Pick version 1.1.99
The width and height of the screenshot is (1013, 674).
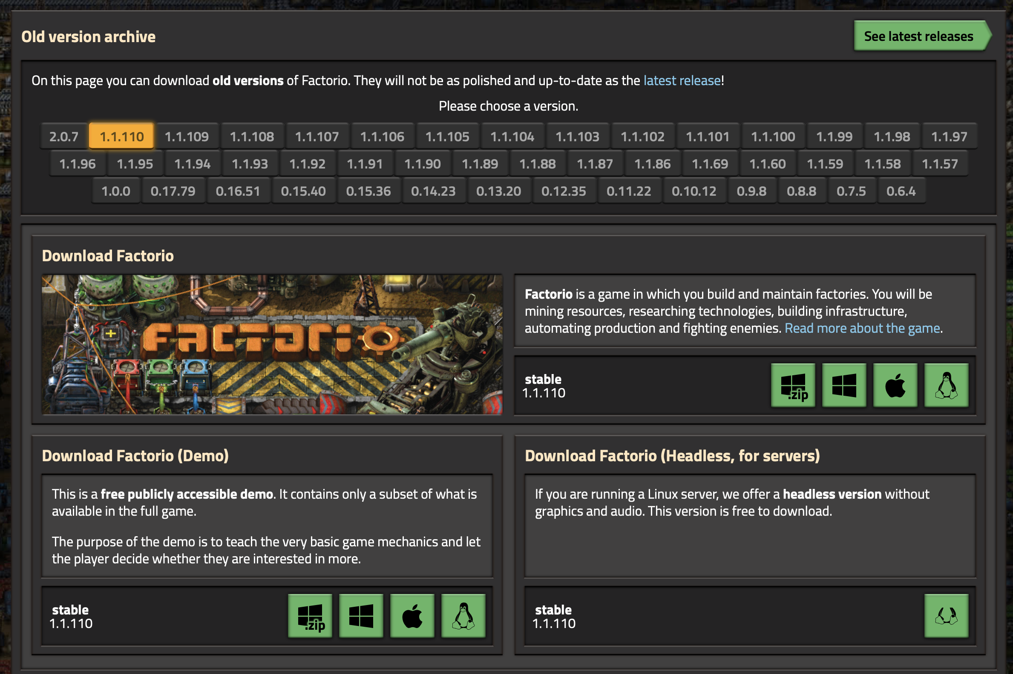[835, 136]
